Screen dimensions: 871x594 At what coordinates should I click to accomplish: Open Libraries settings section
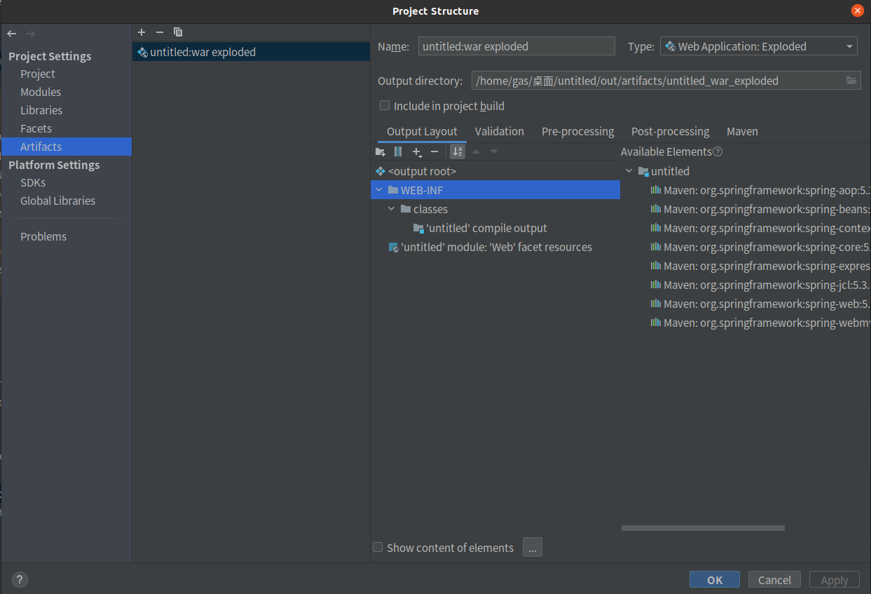[41, 110]
